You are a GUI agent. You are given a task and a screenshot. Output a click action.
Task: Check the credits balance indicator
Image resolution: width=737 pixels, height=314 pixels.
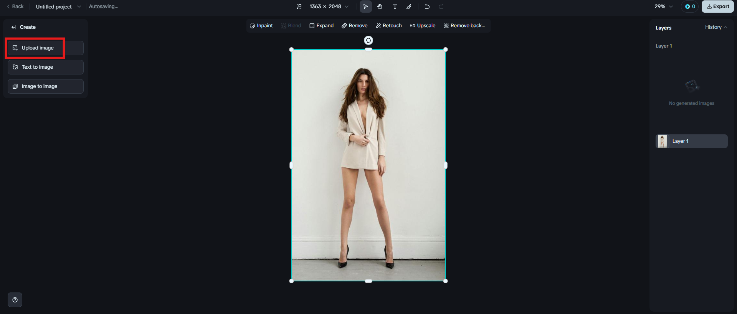click(690, 7)
